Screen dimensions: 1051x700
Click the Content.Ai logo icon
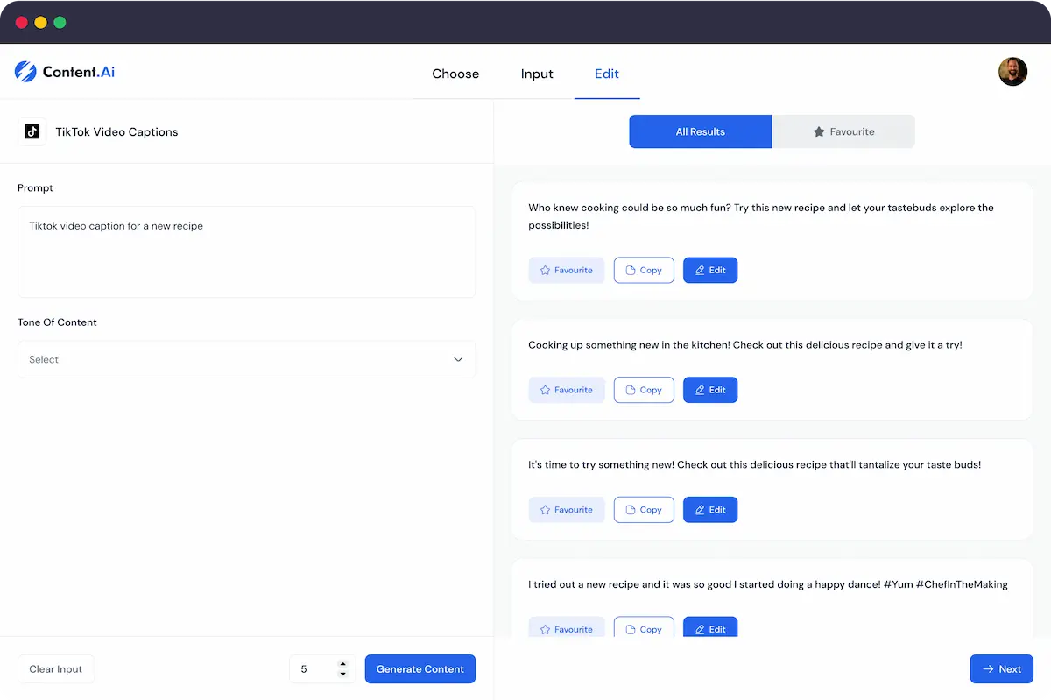(x=25, y=72)
